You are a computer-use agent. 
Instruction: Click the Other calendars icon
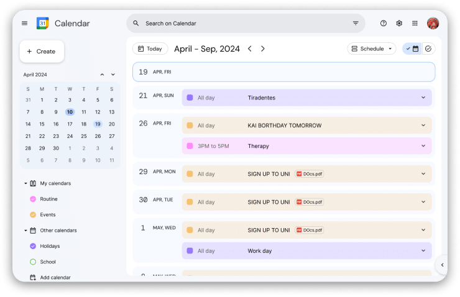click(x=33, y=231)
